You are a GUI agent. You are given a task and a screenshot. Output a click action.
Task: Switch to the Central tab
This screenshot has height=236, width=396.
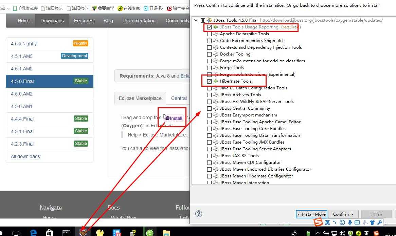tap(179, 98)
